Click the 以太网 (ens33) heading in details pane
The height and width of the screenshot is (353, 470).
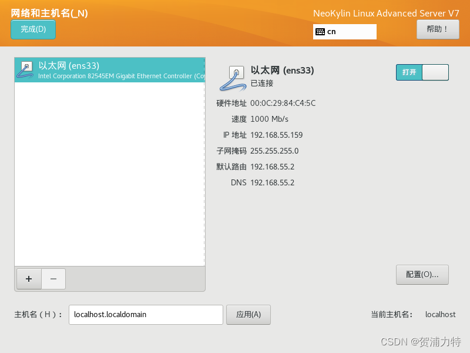[283, 70]
